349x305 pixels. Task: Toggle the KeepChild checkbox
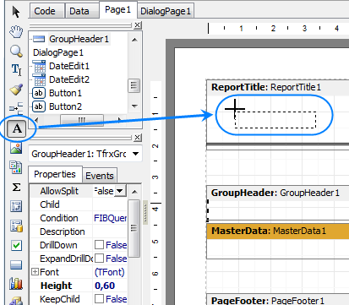tap(99, 299)
